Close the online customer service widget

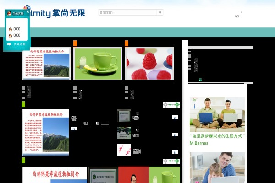(x=27, y=11)
